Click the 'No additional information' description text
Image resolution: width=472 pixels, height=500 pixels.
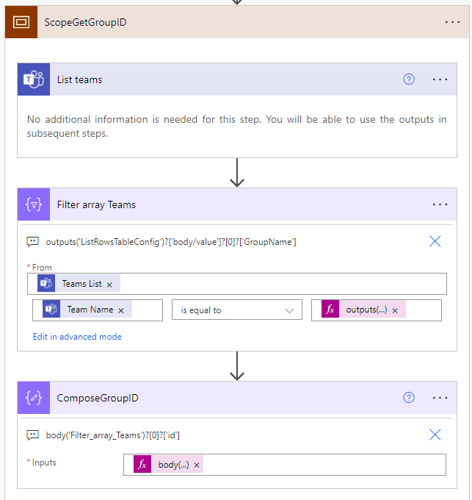236,126
